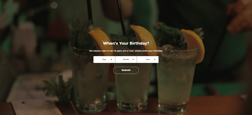252x115 pixels.
Task: Open the Month dropdown
Action: [126, 59]
